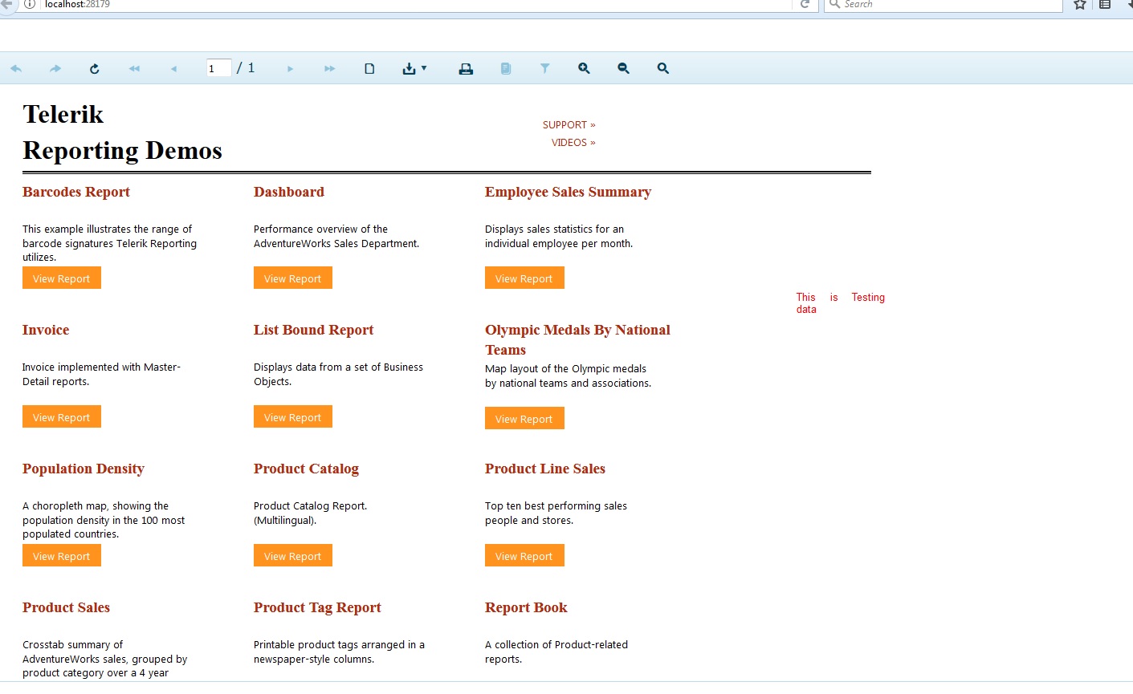
Task: Toggle print preview mode
Action: [369, 69]
